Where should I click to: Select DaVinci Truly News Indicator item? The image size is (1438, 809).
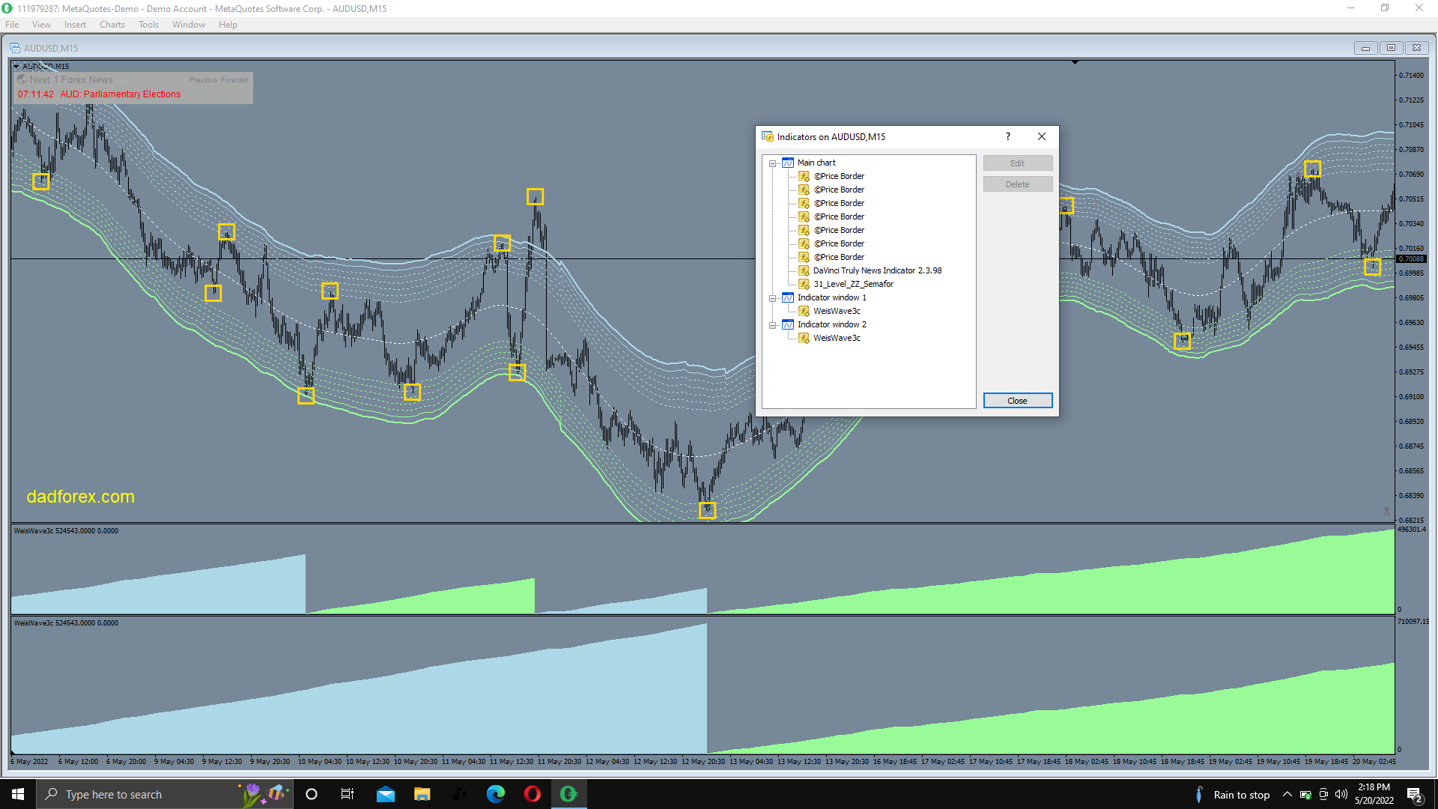(877, 270)
